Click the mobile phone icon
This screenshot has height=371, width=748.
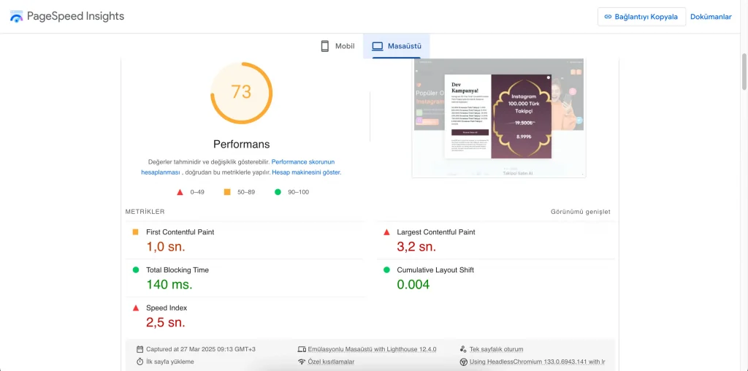click(x=325, y=46)
